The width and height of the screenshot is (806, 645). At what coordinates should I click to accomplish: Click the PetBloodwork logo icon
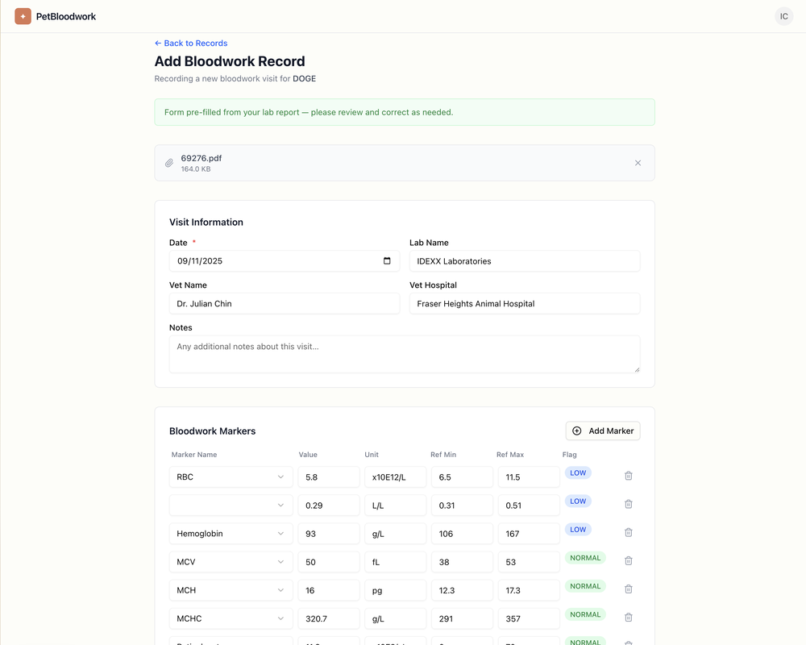[x=23, y=16]
